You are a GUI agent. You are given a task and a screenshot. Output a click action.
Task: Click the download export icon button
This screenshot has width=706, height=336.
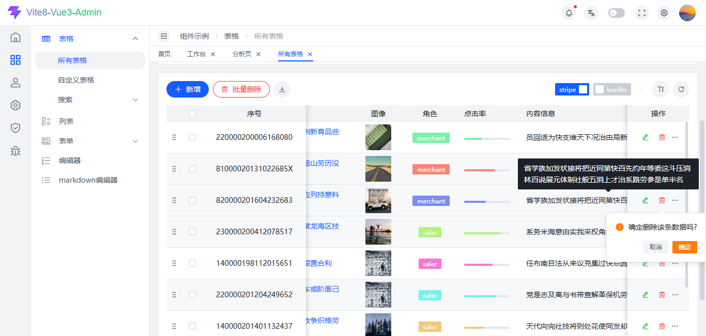282,89
